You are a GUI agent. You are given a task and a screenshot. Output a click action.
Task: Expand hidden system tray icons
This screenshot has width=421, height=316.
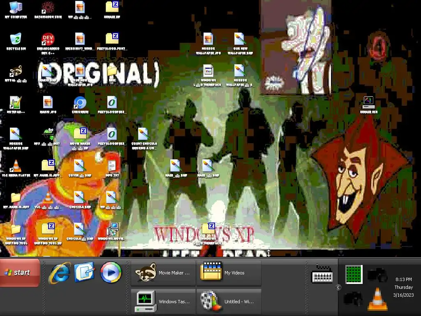click(x=338, y=288)
